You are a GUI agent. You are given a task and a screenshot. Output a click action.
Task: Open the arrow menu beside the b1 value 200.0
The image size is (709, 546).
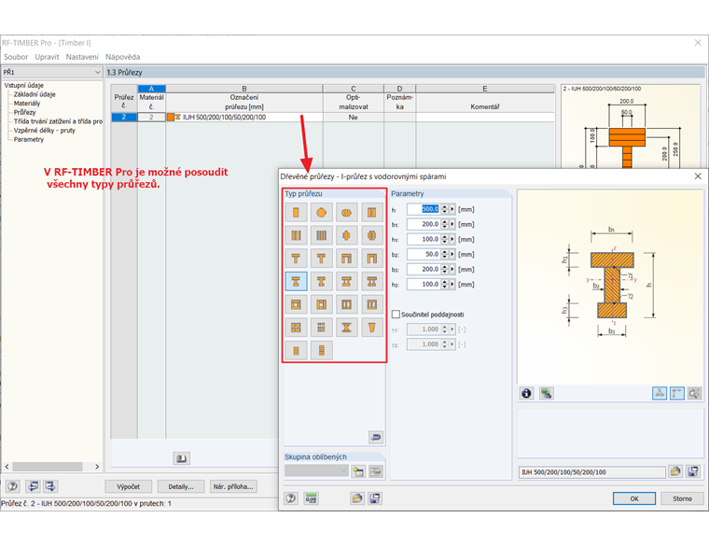[x=452, y=224]
